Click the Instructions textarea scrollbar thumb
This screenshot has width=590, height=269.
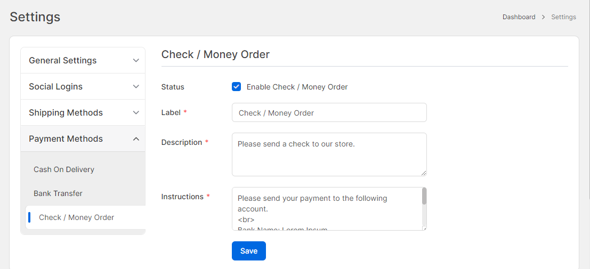point(424,196)
